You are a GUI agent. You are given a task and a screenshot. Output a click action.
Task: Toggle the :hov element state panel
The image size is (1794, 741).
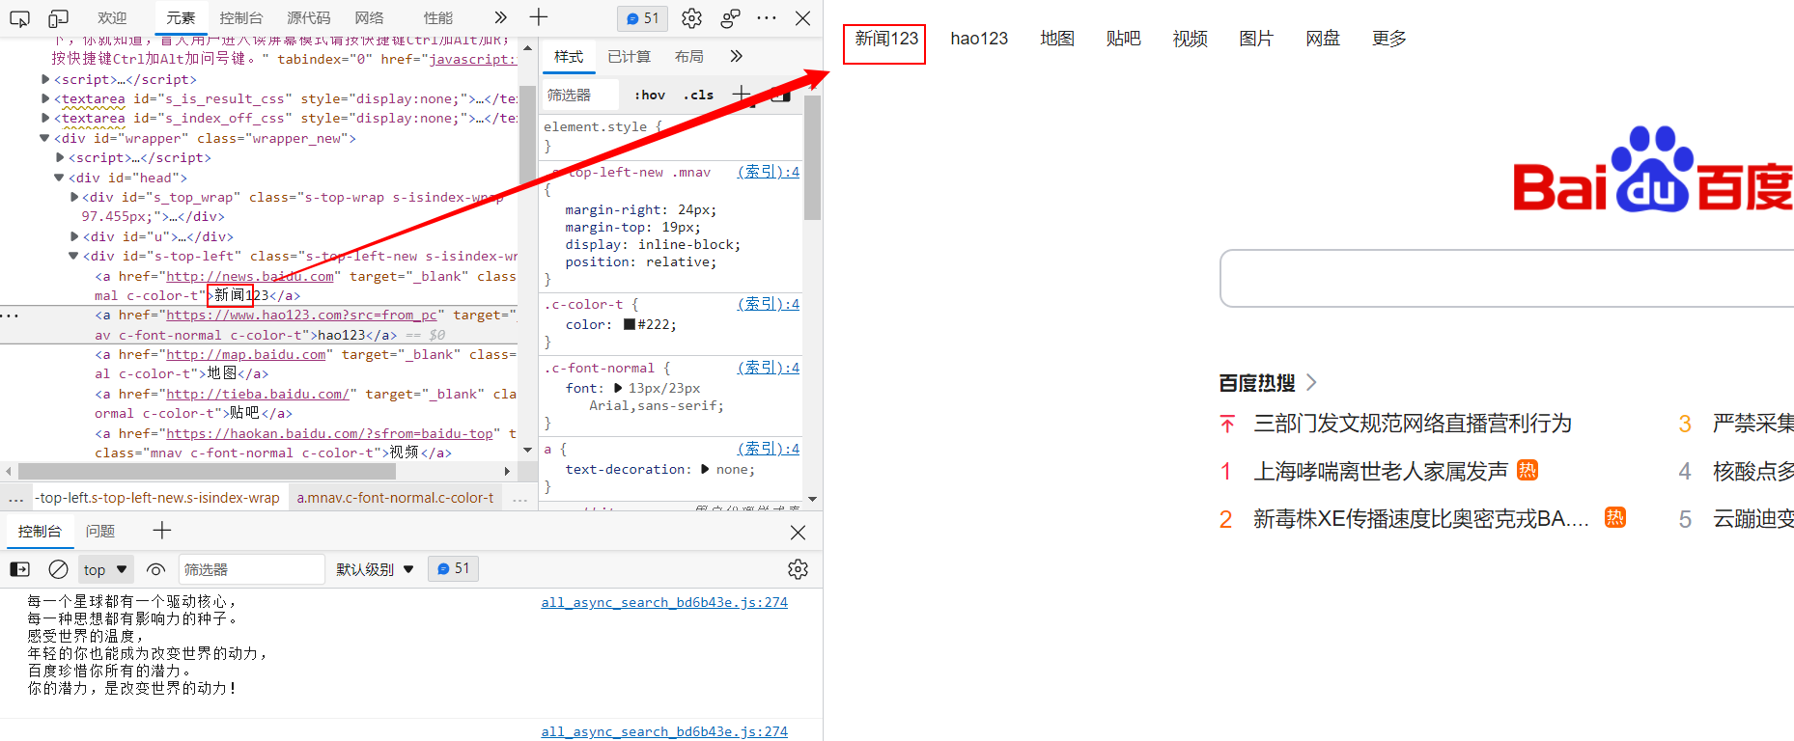650,95
